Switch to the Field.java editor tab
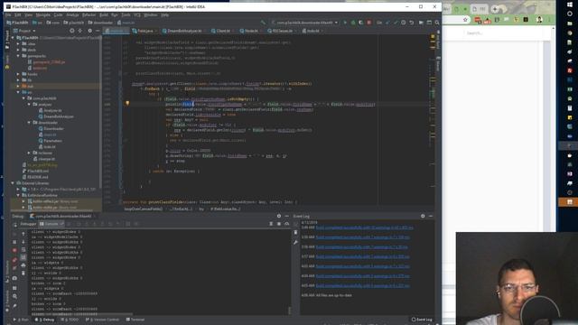Screen dimensions: 578x325 [x=144, y=31]
